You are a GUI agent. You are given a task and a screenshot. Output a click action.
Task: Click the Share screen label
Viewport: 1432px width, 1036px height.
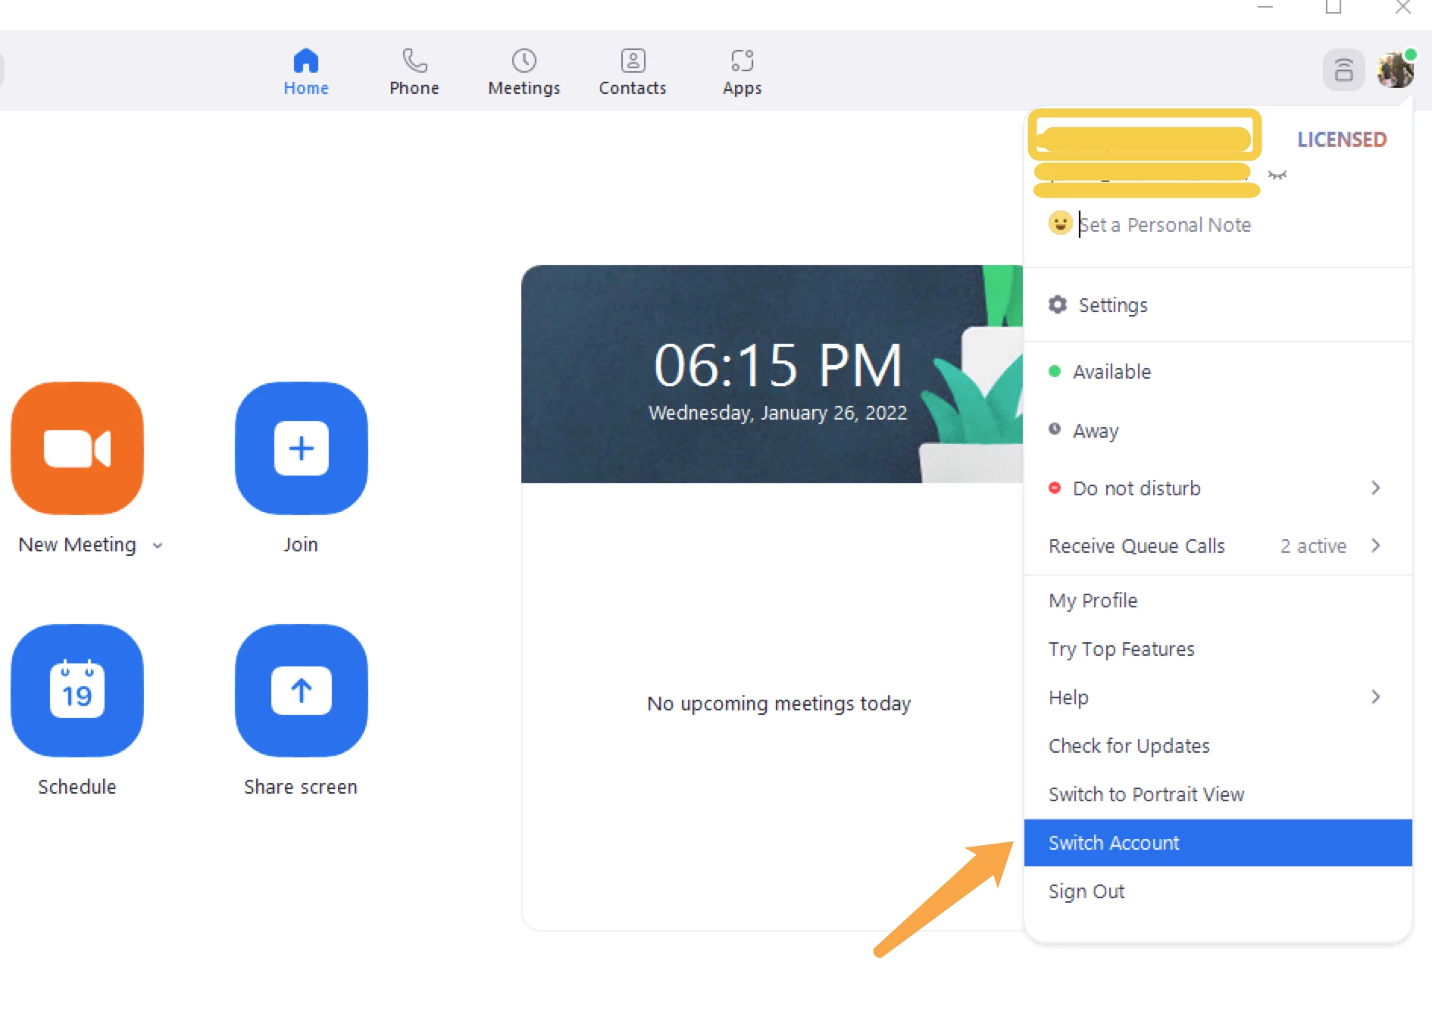click(x=301, y=787)
